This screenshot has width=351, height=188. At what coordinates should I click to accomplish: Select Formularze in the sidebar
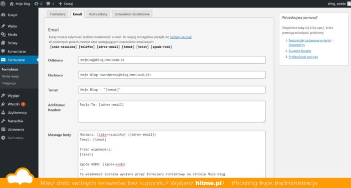[x=16, y=60]
